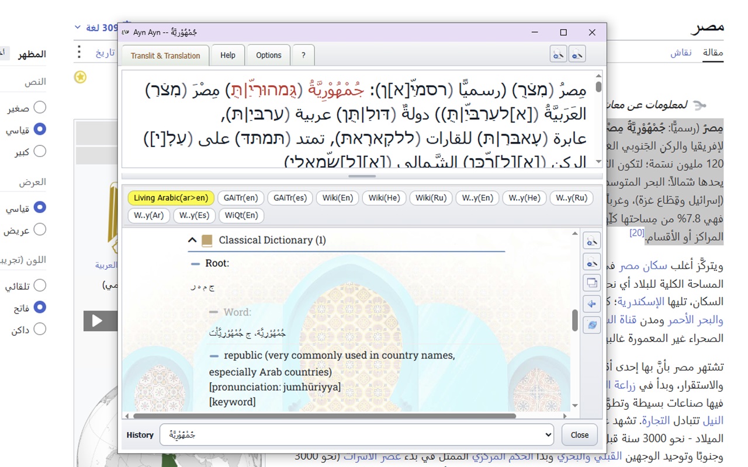
Task: Zoom out the transliteration text pane
Action: (577, 54)
